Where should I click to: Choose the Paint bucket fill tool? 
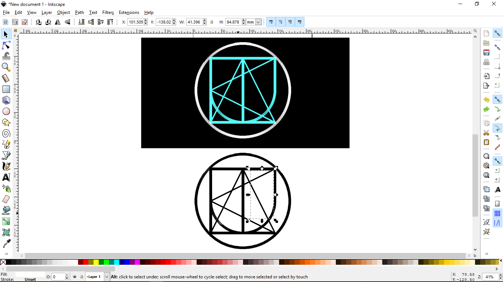[6, 210]
